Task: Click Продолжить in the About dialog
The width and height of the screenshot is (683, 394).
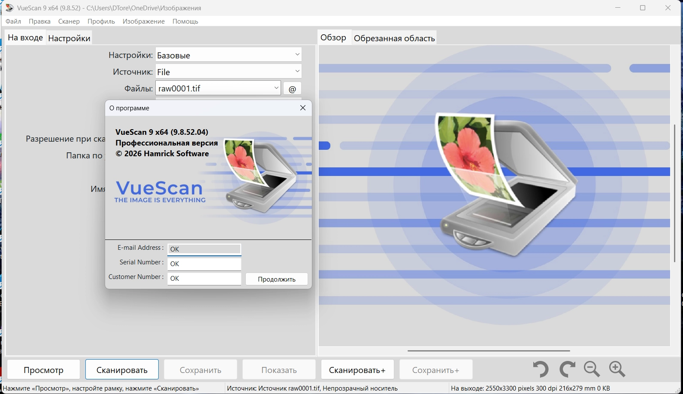Action: [277, 279]
